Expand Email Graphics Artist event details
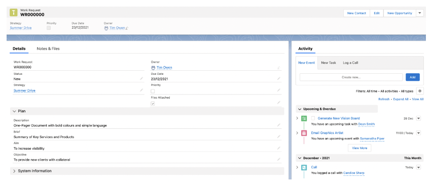The height and width of the screenshot is (186, 431). point(297,133)
